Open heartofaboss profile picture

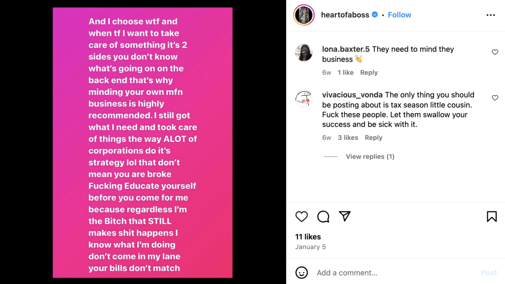(304, 15)
